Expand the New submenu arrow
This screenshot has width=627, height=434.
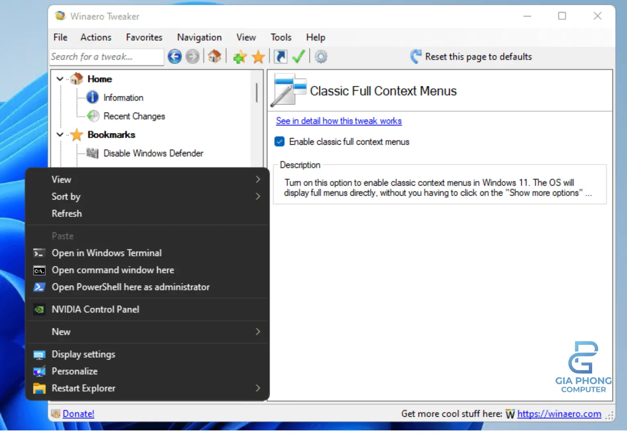tap(258, 332)
